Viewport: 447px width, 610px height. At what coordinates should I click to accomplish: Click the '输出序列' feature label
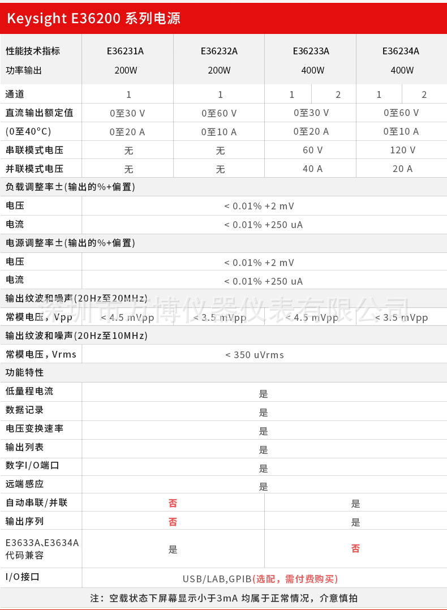click(x=24, y=521)
